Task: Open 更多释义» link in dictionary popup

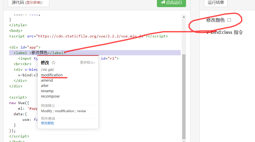Action: click(x=87, y=62)
